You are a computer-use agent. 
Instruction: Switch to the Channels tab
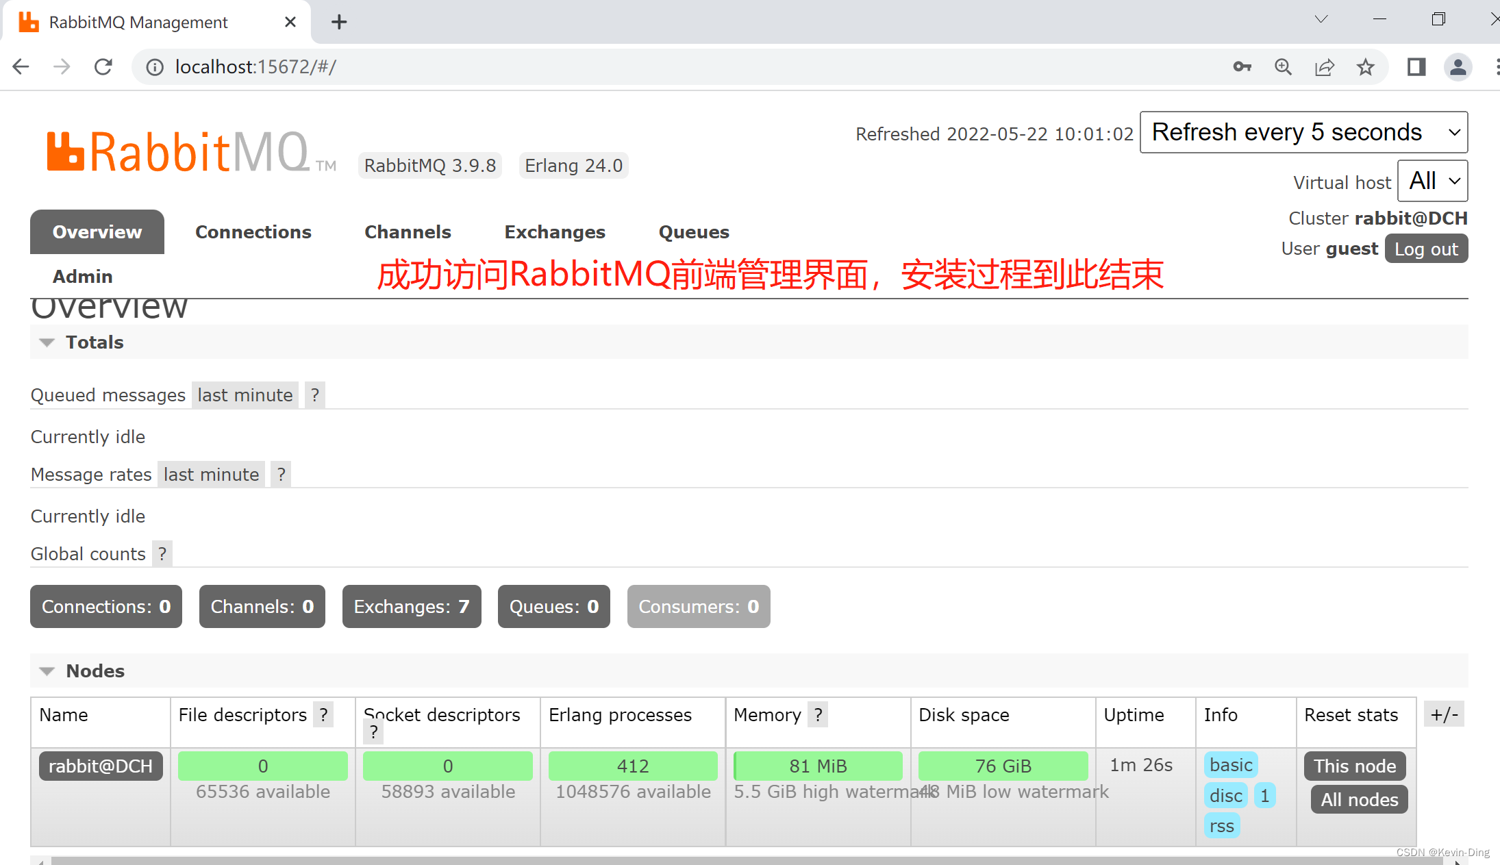point(408,232)
